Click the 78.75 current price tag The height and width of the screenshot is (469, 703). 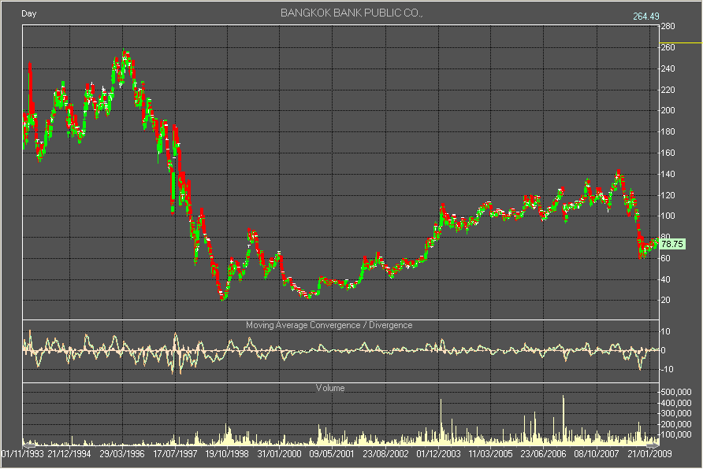[672, 244]
